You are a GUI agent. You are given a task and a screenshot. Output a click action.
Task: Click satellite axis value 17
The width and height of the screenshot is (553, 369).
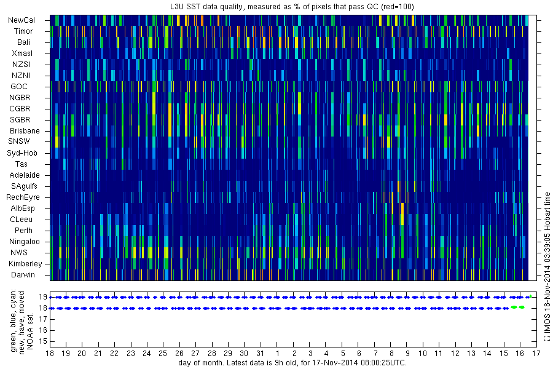click(42, 319)
